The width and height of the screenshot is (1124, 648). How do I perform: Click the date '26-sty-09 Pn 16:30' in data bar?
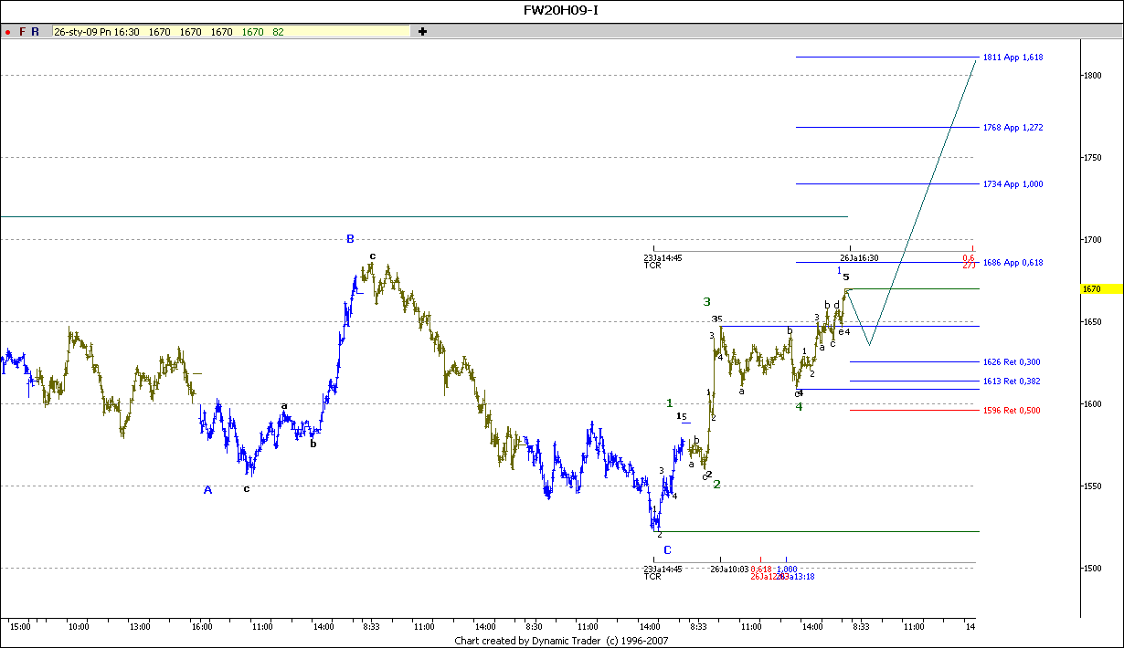coord(97,32)
